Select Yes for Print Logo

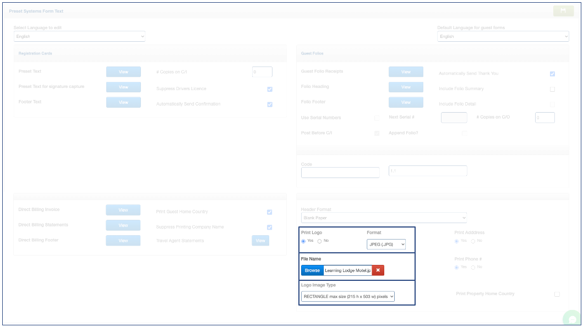pos(303,241)
